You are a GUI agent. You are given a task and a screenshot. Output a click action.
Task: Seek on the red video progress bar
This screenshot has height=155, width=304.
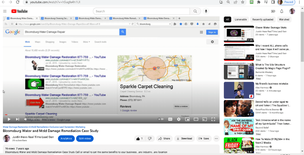click(111, 115)
